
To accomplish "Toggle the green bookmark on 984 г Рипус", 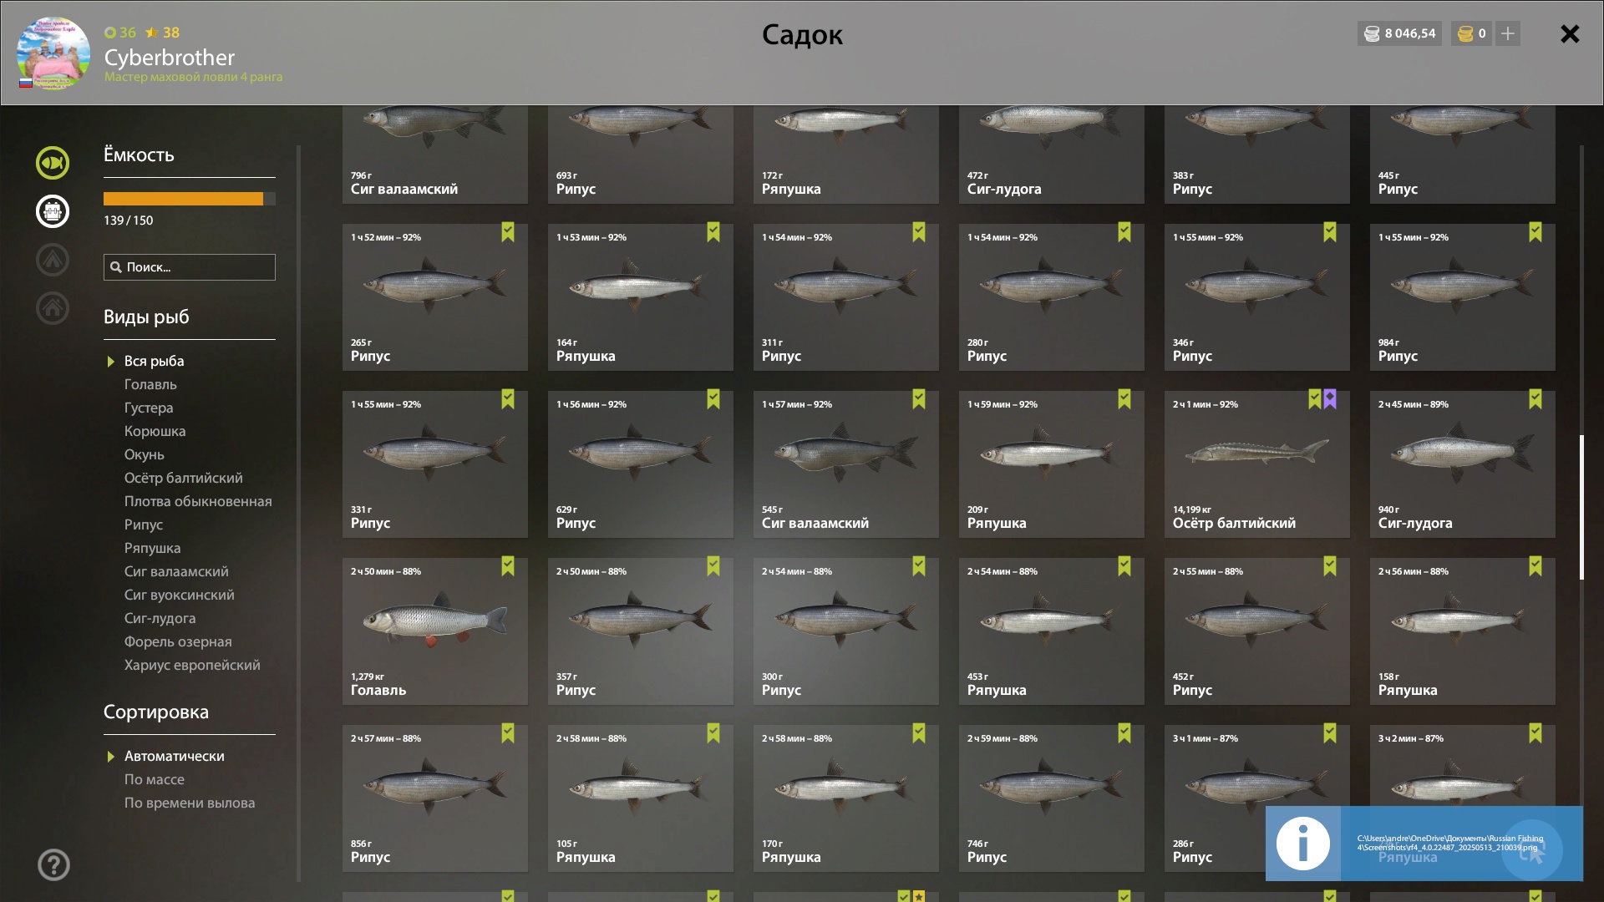I will coord(1535,232).
